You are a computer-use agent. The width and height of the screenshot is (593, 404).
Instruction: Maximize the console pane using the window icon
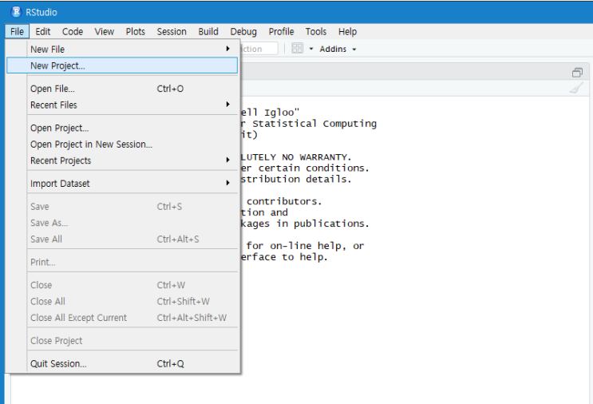point(577,72)
